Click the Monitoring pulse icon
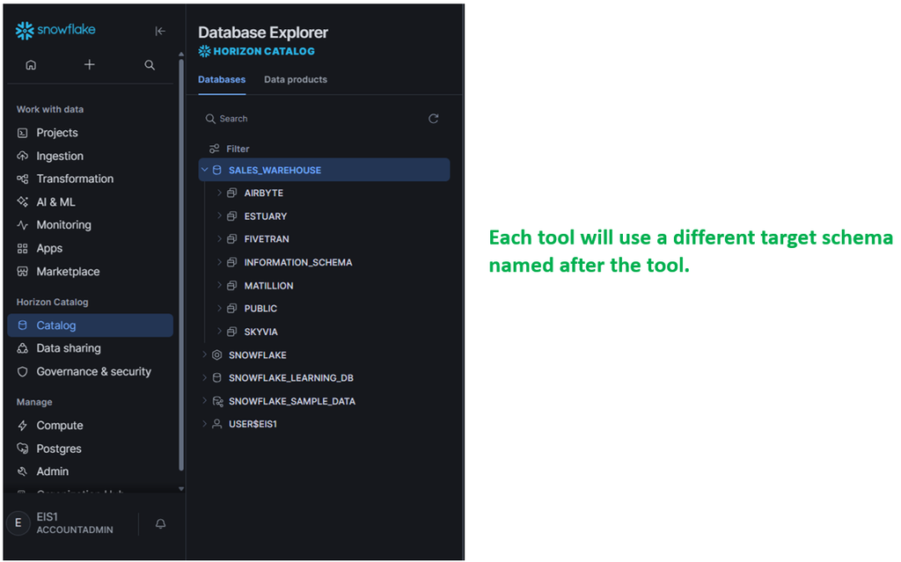901x562 pixels. click(22, 224)
